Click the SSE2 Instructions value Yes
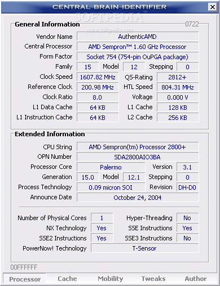Image resolution: width=220 pixels, height=286 pixels. 102,238
